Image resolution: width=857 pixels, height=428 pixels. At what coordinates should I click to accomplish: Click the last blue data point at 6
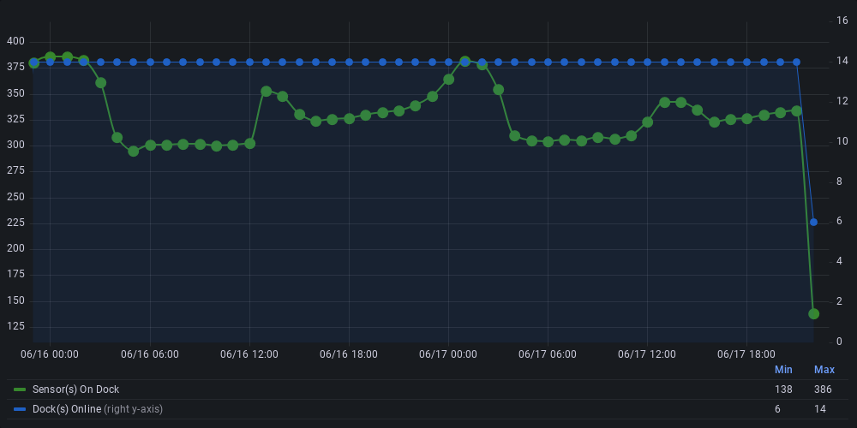(813, 222)
